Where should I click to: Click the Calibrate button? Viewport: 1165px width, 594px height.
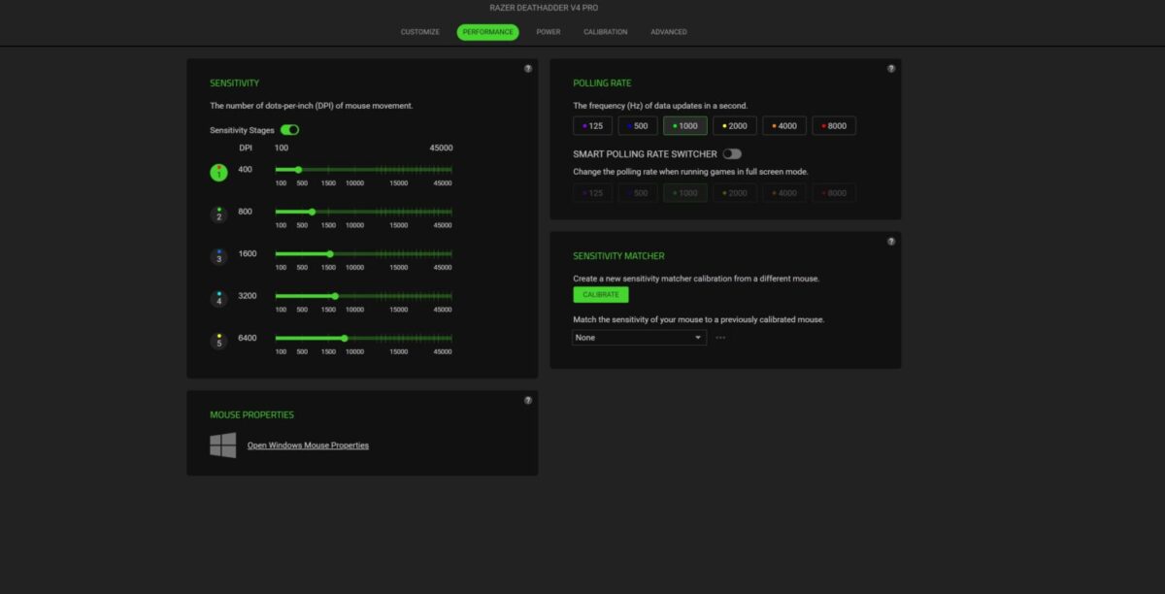(x=601, y=295)
